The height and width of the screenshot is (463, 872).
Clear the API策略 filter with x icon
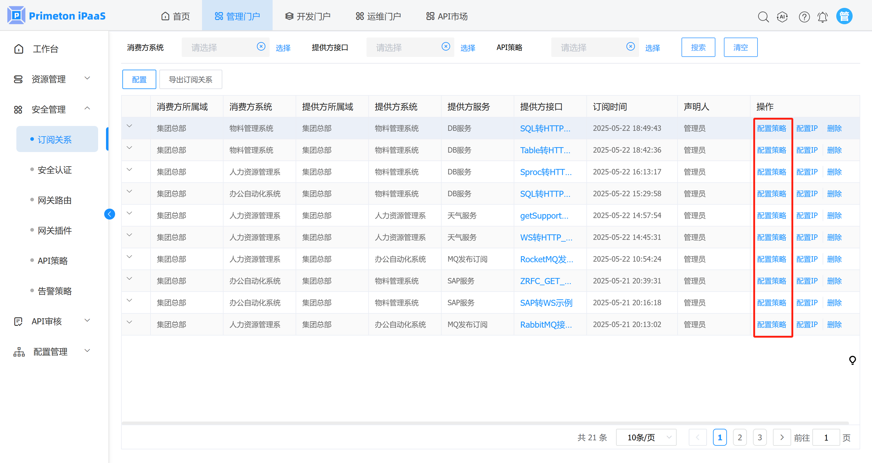pos(630,47)
